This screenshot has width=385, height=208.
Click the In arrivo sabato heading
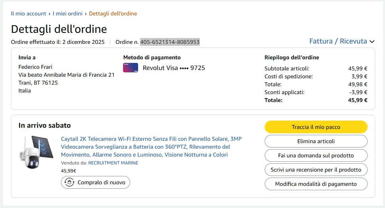45,125
